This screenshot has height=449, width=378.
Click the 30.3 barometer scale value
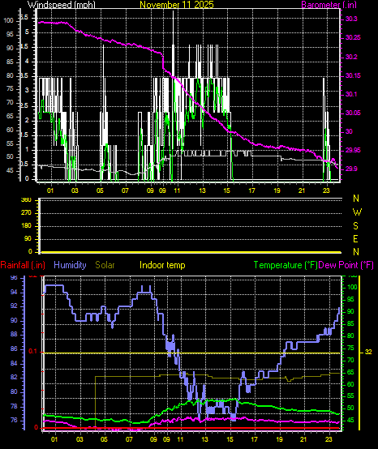coord(351,19)
